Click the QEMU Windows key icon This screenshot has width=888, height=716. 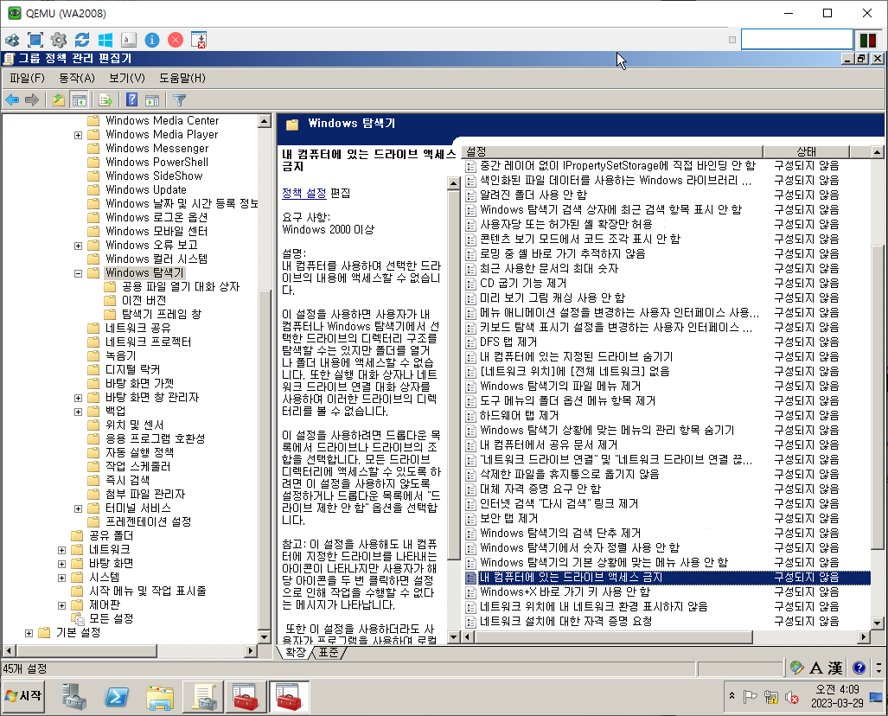105,40
